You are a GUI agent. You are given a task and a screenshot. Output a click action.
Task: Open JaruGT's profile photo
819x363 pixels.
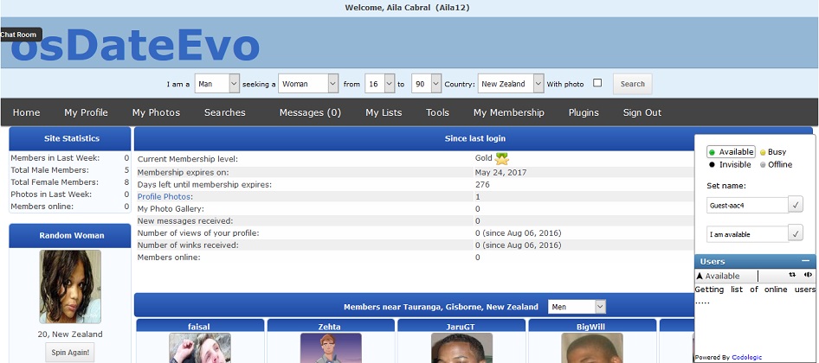pyautogui.click(x=461, y=347)
